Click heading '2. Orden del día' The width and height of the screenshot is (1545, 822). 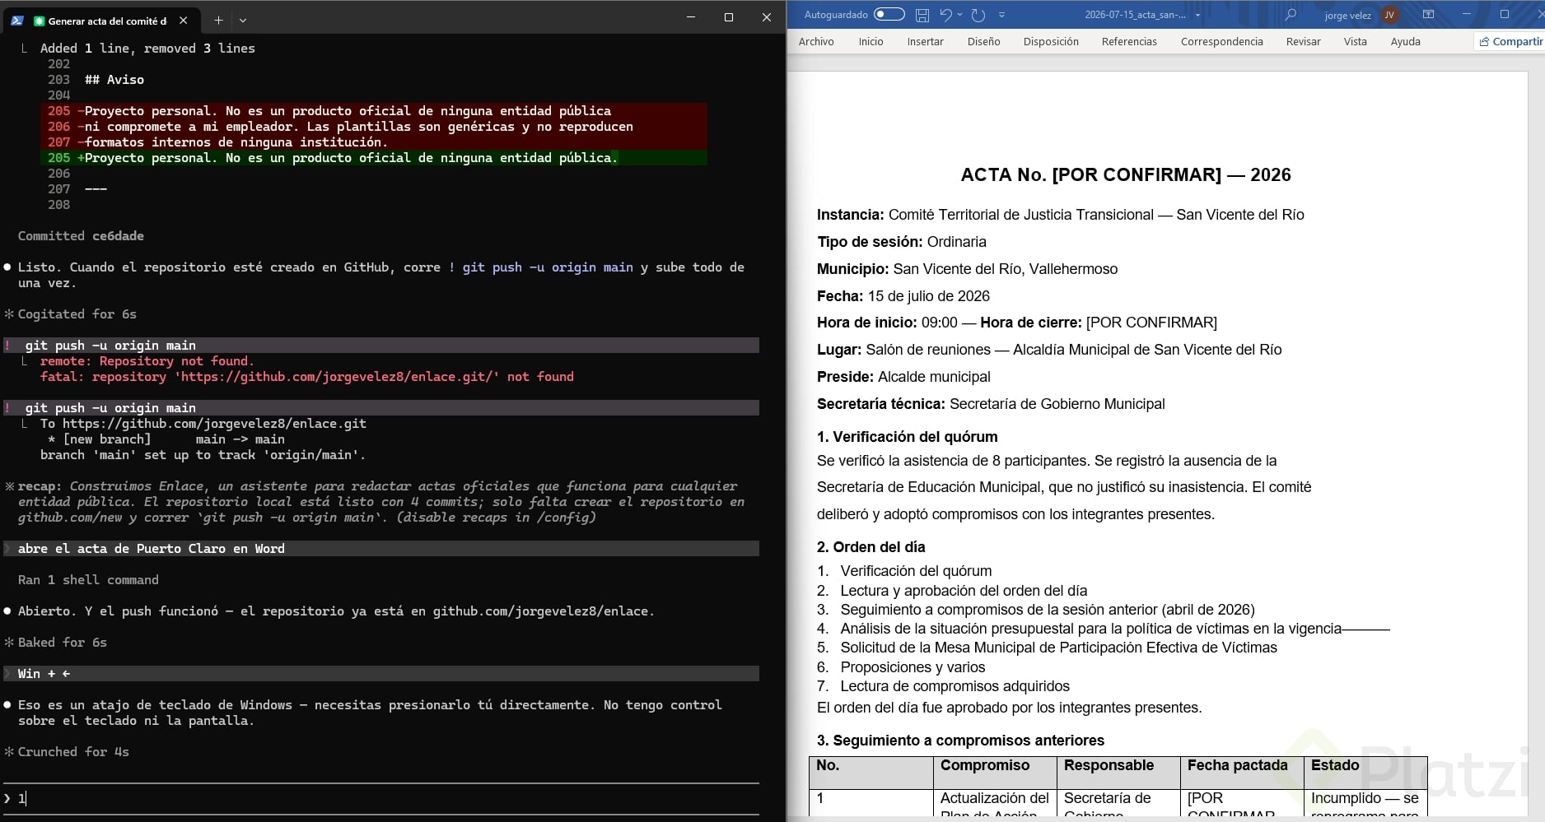[x=871, y=547]
